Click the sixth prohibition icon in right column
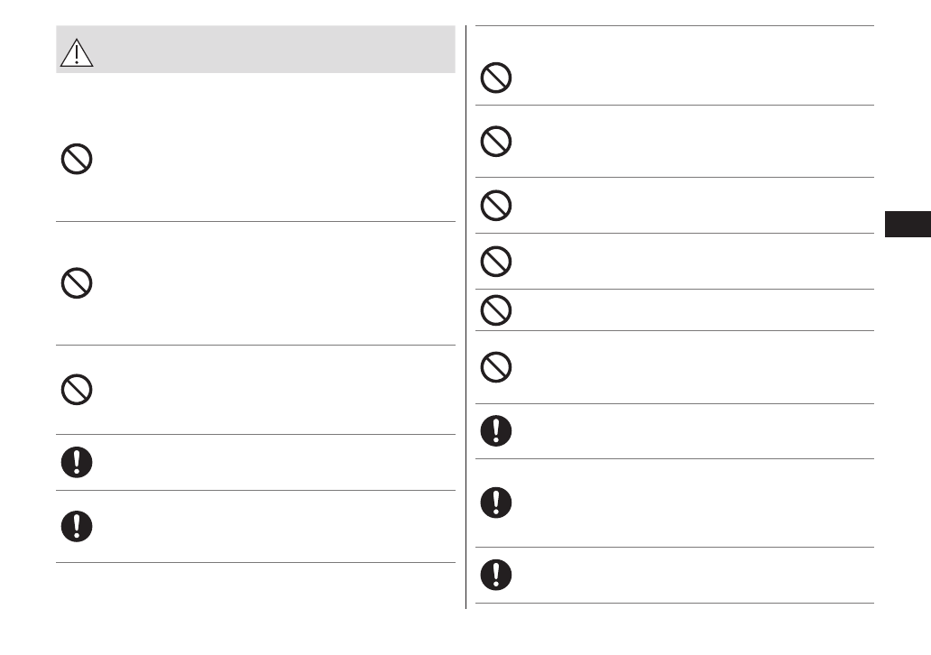The image size is (931, 655). tap(496, 366)
